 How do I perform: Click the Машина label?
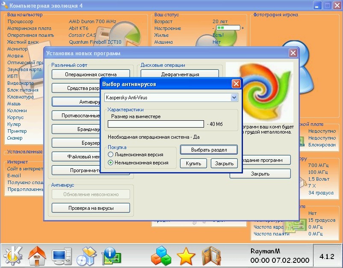point(163,42)
